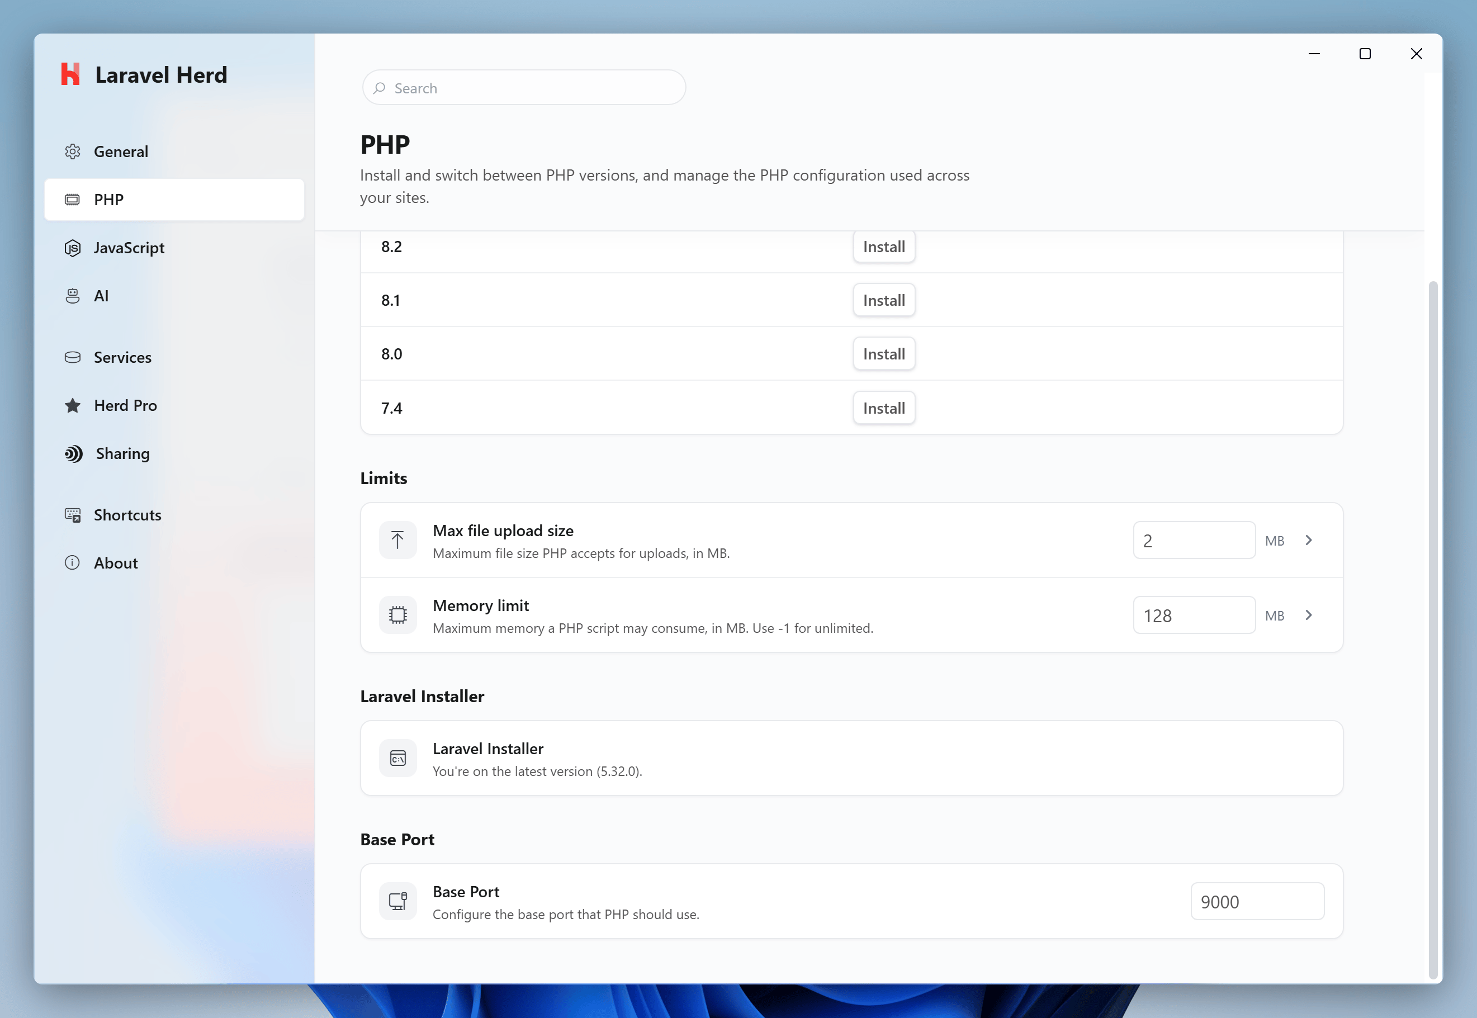Click the Laravel Herd logo icon
The height and width of the screenshot is (1018, 1477).
tap(70, 74)
